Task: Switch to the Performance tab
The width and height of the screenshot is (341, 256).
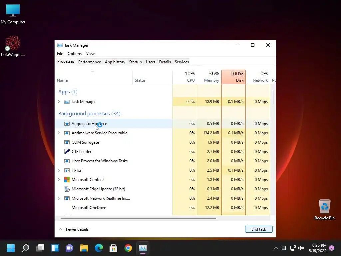Action: (90, 62)
